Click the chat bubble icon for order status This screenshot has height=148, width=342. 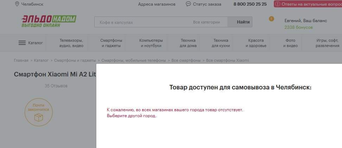click(x=188, y=4)
